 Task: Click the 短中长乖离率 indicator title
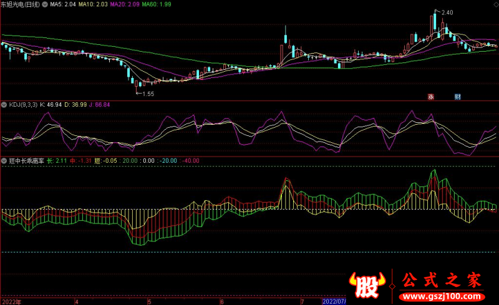(x=26, y=160)
